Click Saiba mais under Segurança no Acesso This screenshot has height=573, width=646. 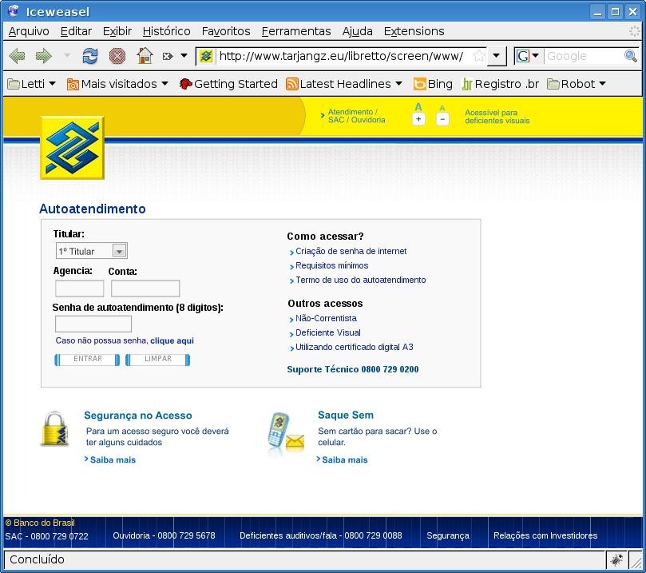113,460
